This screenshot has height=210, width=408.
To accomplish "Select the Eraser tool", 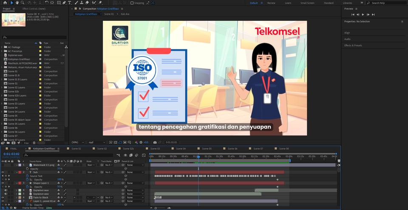I will coord(87,3).
